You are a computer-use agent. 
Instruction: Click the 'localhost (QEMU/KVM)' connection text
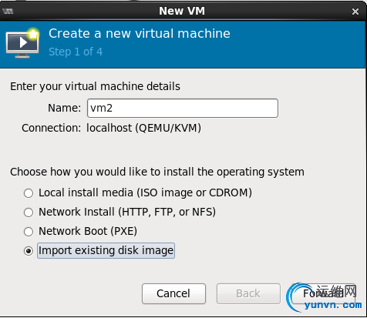click(143, 128)
